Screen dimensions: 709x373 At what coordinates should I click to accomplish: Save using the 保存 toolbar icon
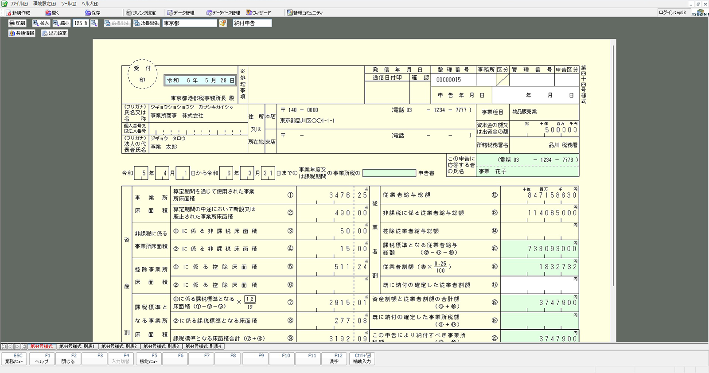(92, 13)
